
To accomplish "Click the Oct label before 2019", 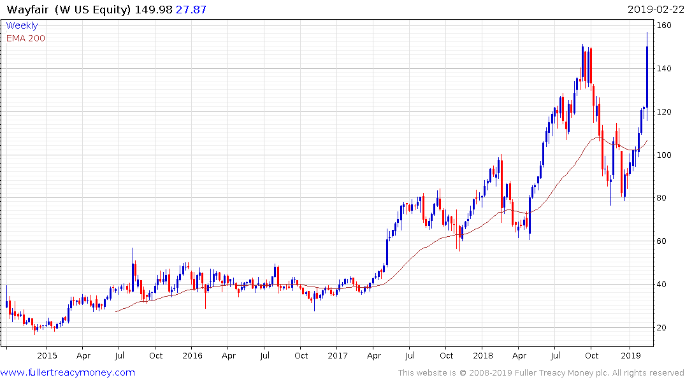I will click(591, 355).
